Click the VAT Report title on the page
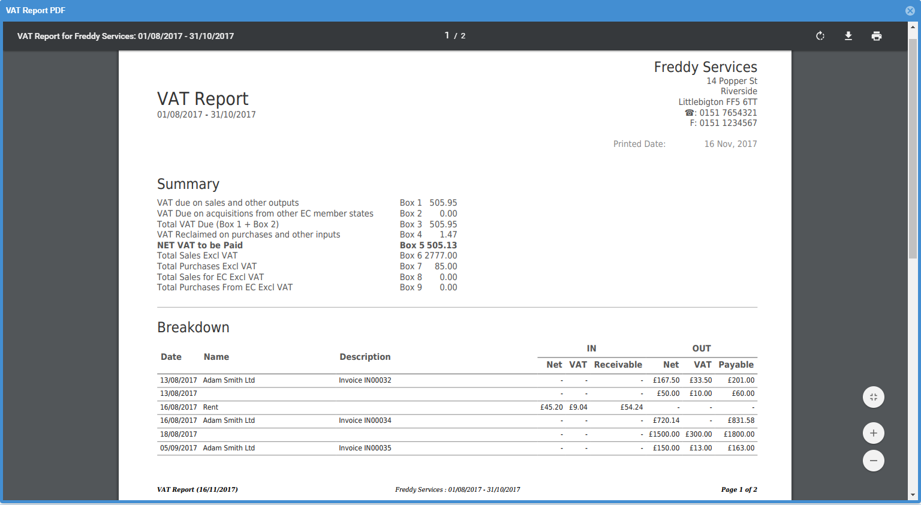The height and width of the screenshot is (505, 921). [203, 98]
